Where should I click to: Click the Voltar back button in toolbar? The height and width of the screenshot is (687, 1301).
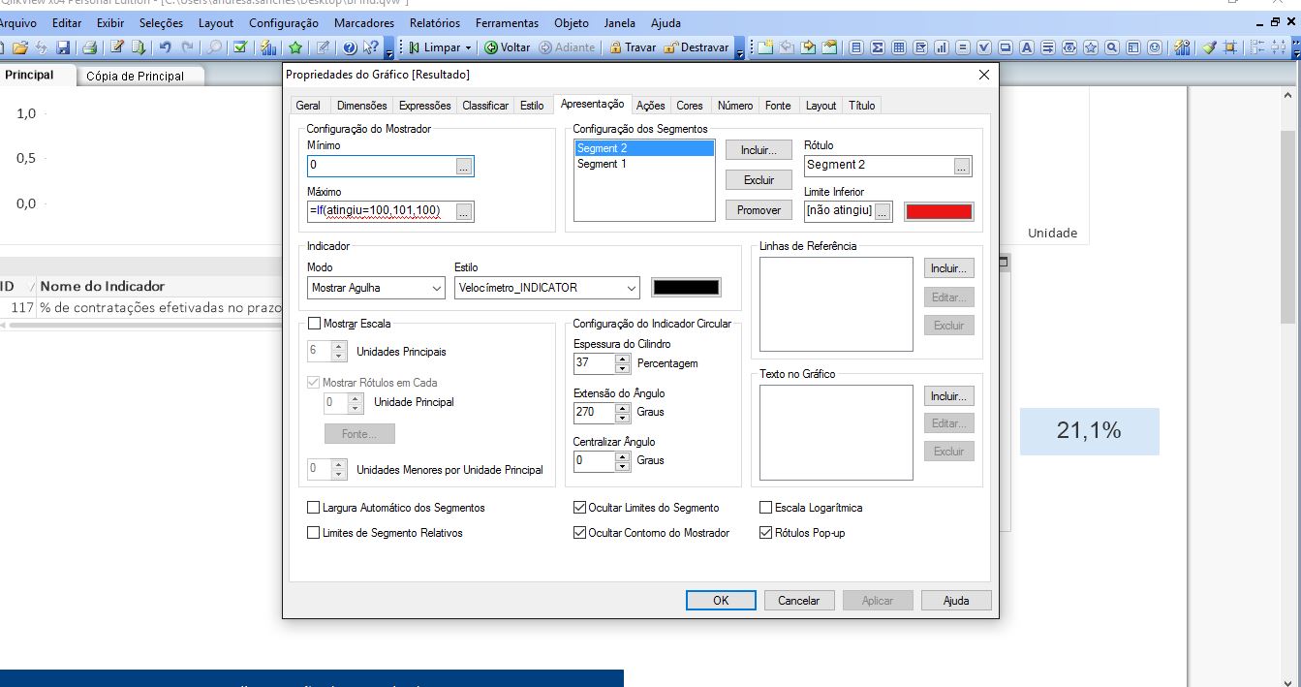click(507, 47)
